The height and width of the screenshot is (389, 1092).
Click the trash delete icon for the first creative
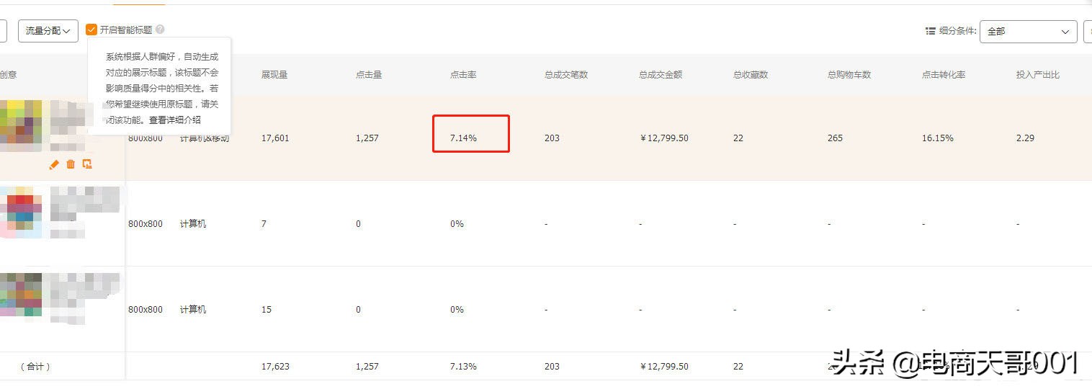[71, 164]
